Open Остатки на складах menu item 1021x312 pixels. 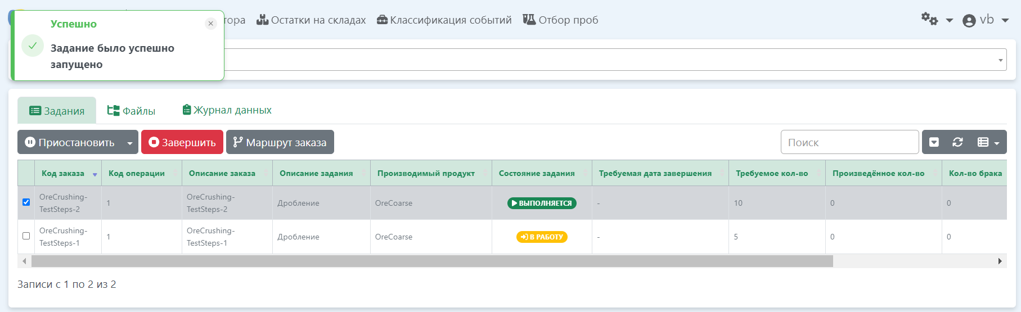[x=311, y=20]
